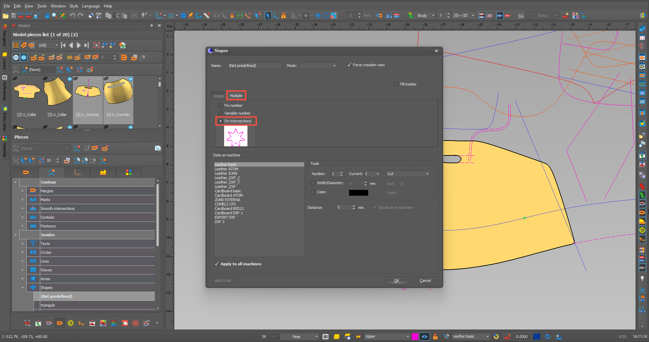Select Leather ZUND in machine list
The width and height of the screenshot is (649, 342).
click(226, 173)
